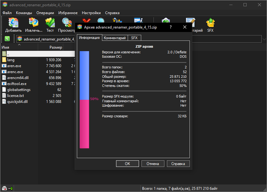Click the OK button

tap(127, 163)
